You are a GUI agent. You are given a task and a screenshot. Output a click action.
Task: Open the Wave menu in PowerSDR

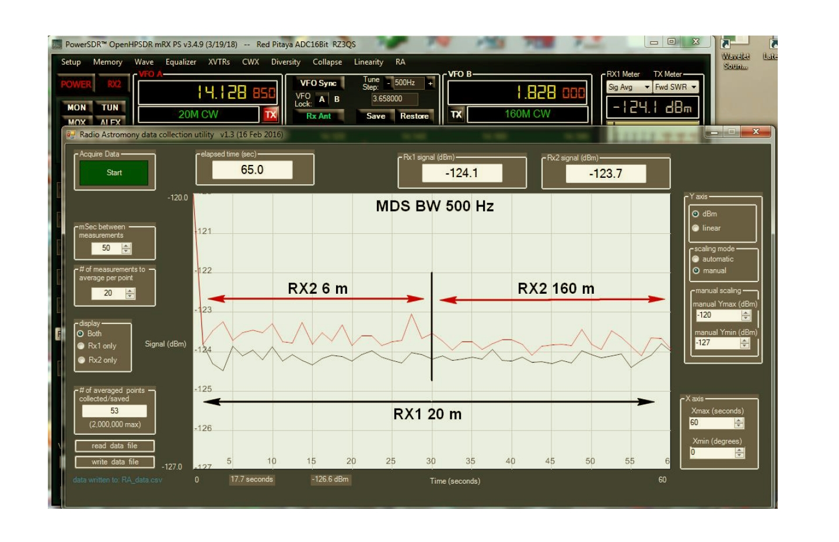(144, 62)
